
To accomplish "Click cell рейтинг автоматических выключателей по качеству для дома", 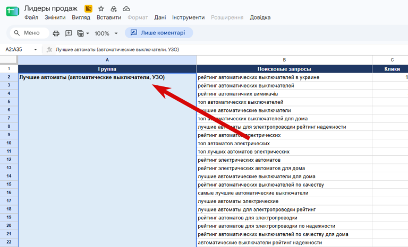I will pyautogui.click(x=284, y=234).
